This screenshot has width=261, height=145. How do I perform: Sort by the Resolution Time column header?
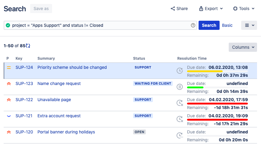pos(192,58)
